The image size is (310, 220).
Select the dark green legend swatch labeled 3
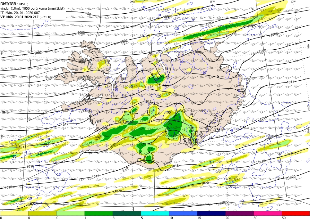(127, 213)
